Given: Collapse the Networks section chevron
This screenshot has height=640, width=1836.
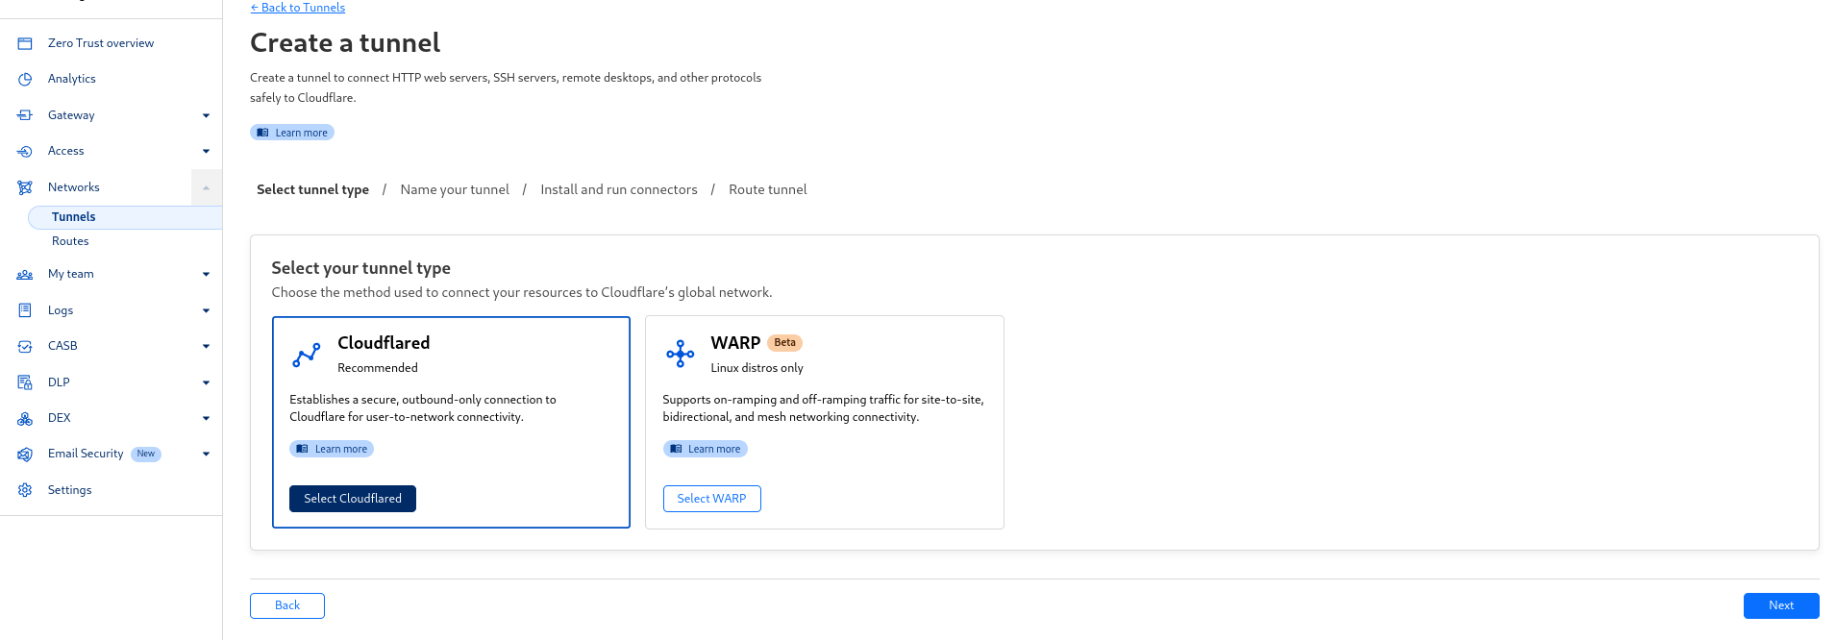Looking at the screenshot, I should pos(206,187).
